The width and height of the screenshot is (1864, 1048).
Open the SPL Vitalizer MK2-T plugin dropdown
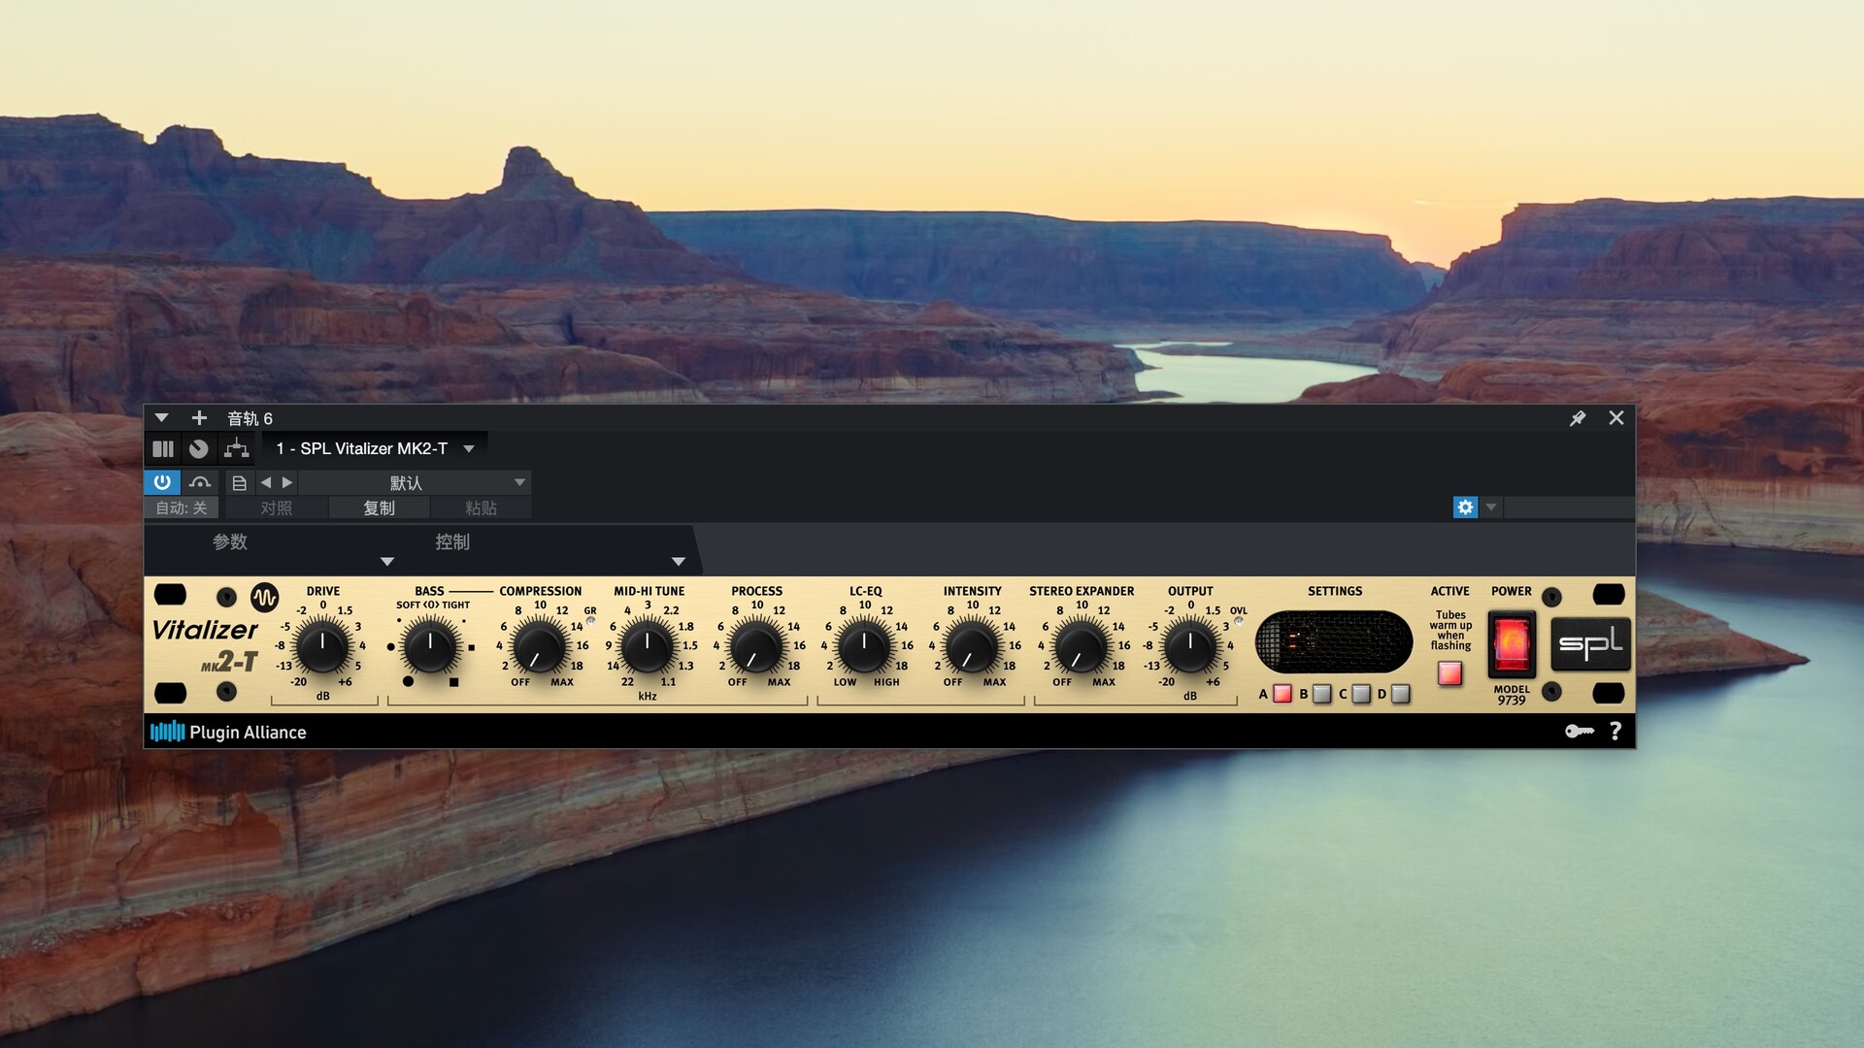375,448
